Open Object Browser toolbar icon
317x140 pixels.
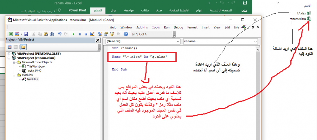pyautogui.click(x=112, y=34)
